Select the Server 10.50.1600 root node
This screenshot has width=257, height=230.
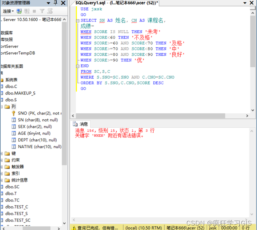click(x=31, y=20)
